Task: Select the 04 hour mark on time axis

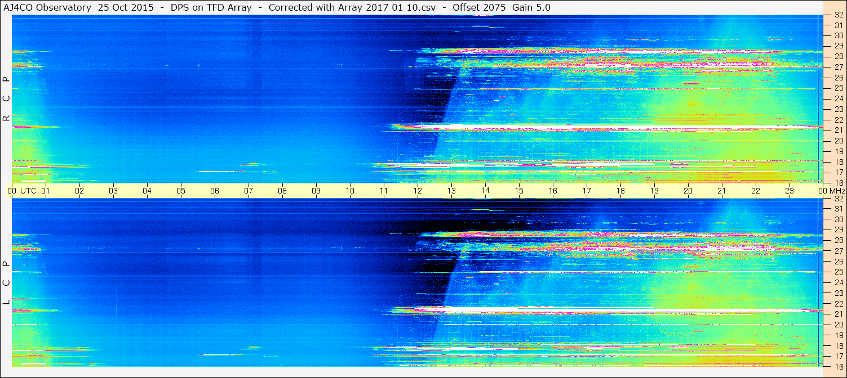Action: point(147,191)
